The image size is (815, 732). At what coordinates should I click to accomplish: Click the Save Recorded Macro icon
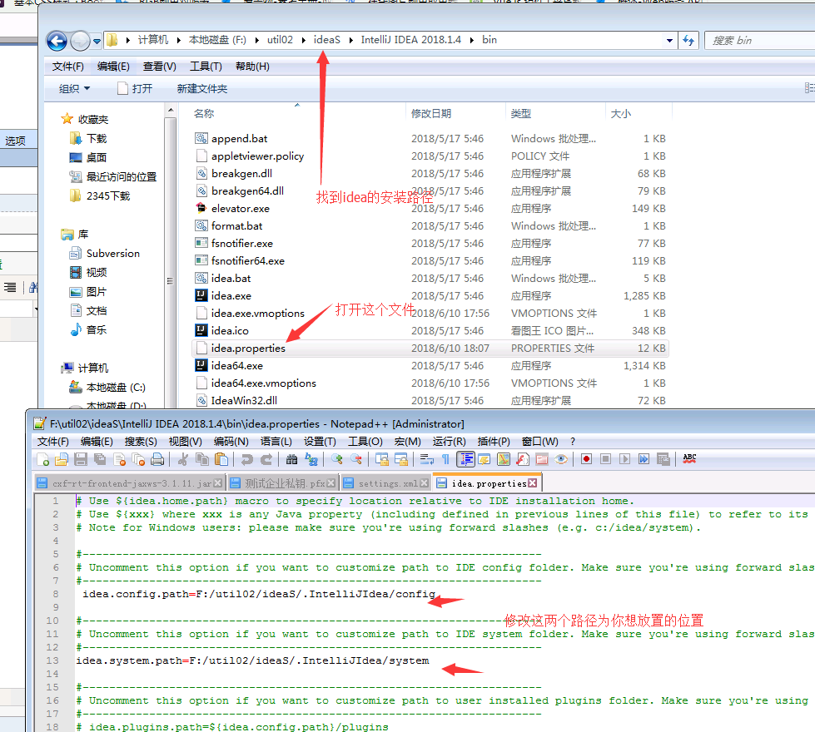(663, 459)
